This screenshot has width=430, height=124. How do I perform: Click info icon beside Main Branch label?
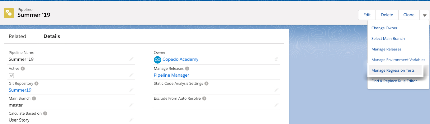[x=34, y=98]
